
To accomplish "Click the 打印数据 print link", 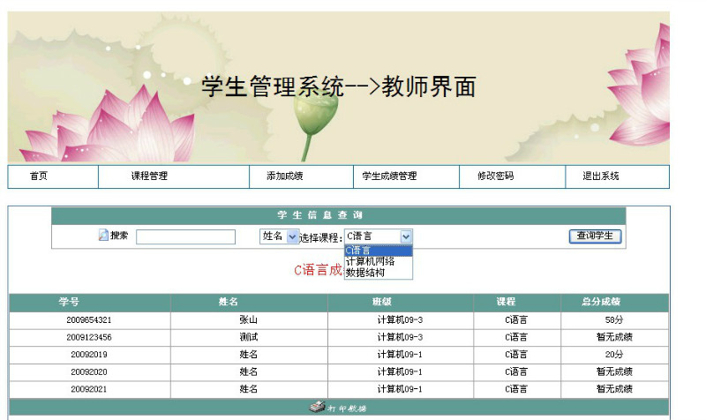I will (347, 409).
